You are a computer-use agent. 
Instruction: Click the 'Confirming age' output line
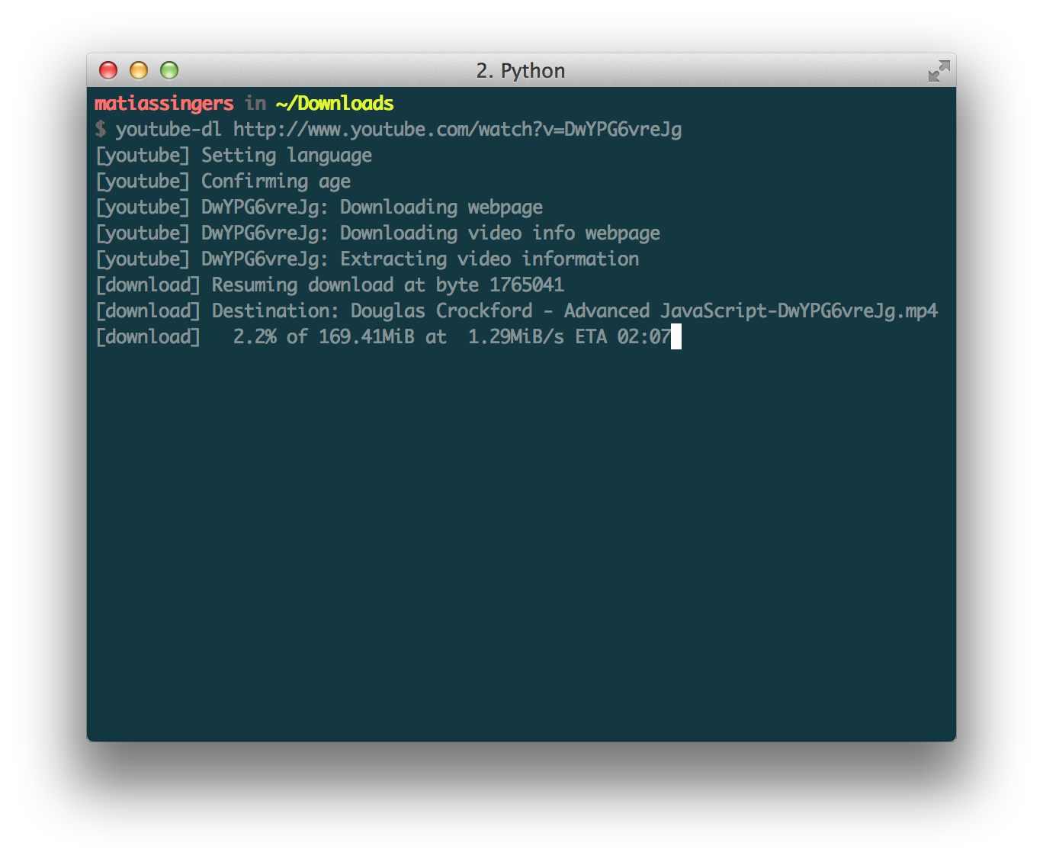point(223,182)
